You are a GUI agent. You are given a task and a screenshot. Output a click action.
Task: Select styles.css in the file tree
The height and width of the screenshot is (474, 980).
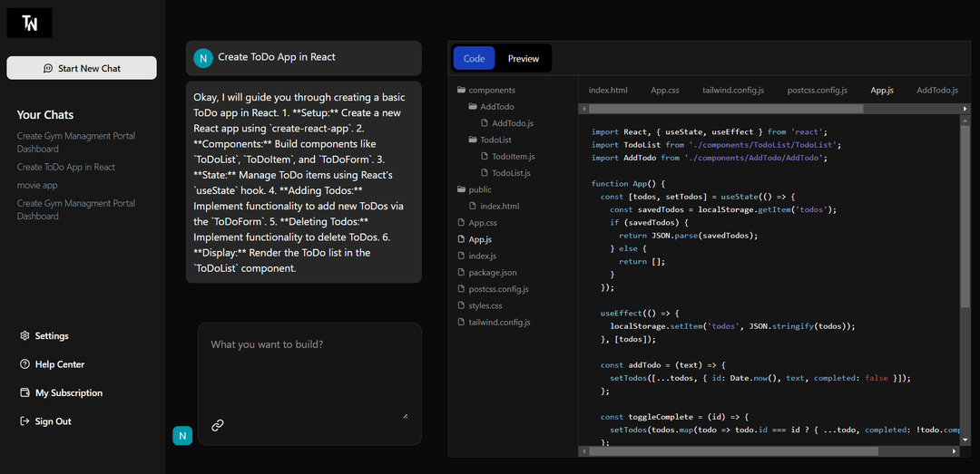[480, 305]
